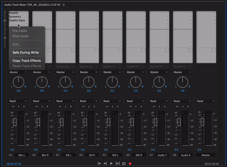The width and height of the screenshot is (227, 167).
Task: Click track name field MX R
Action: coord(139,155)
